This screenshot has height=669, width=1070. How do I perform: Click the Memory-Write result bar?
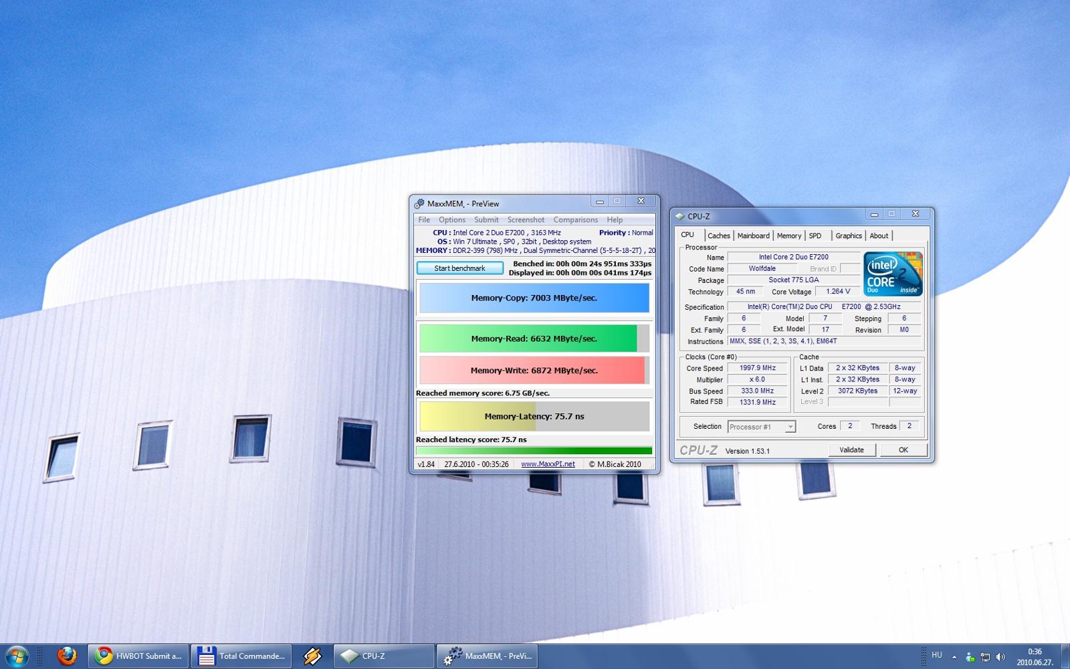[x=534, y=370]
